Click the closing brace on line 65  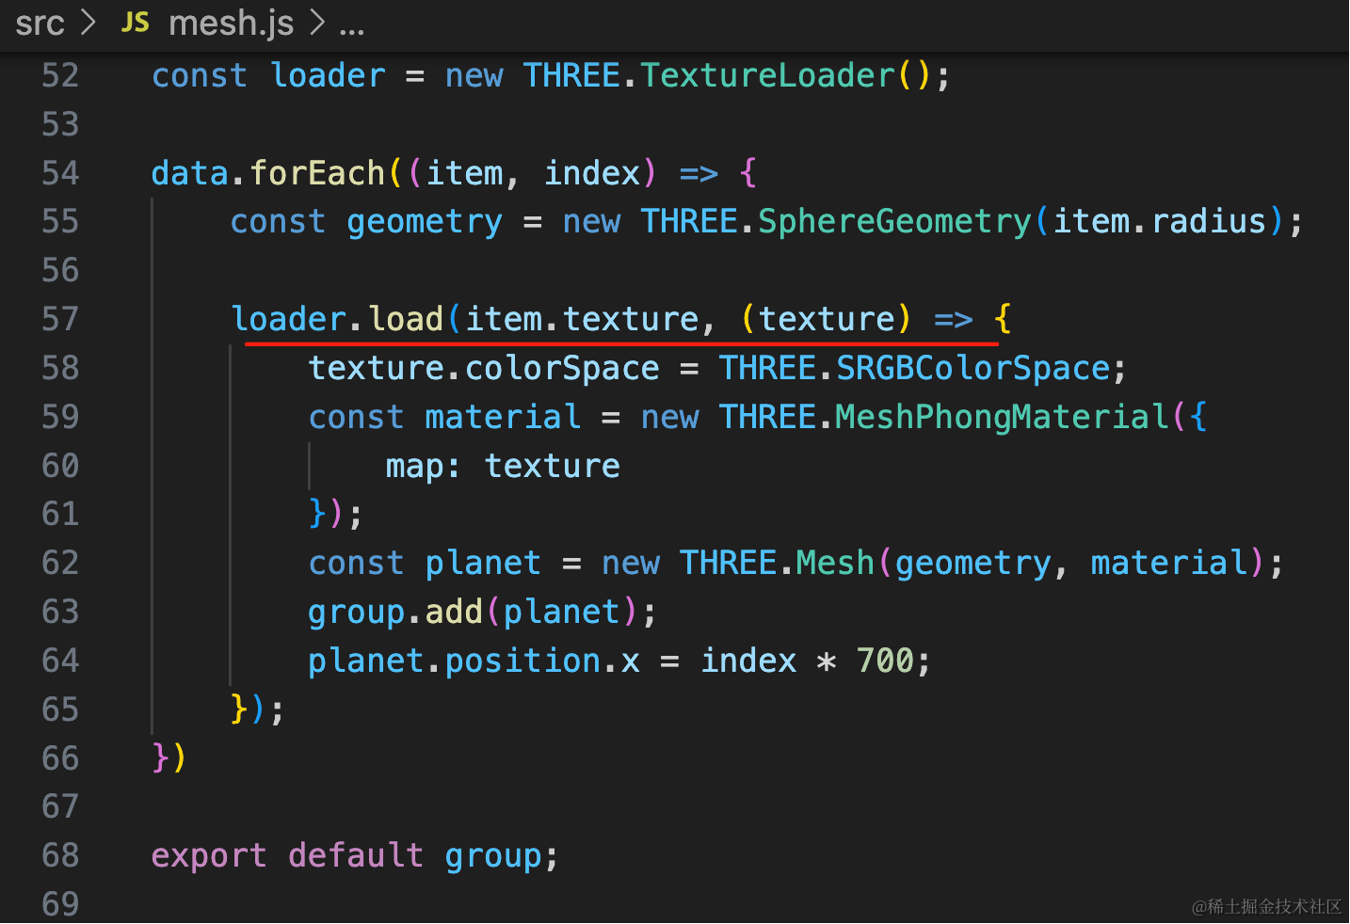(239, 709)
